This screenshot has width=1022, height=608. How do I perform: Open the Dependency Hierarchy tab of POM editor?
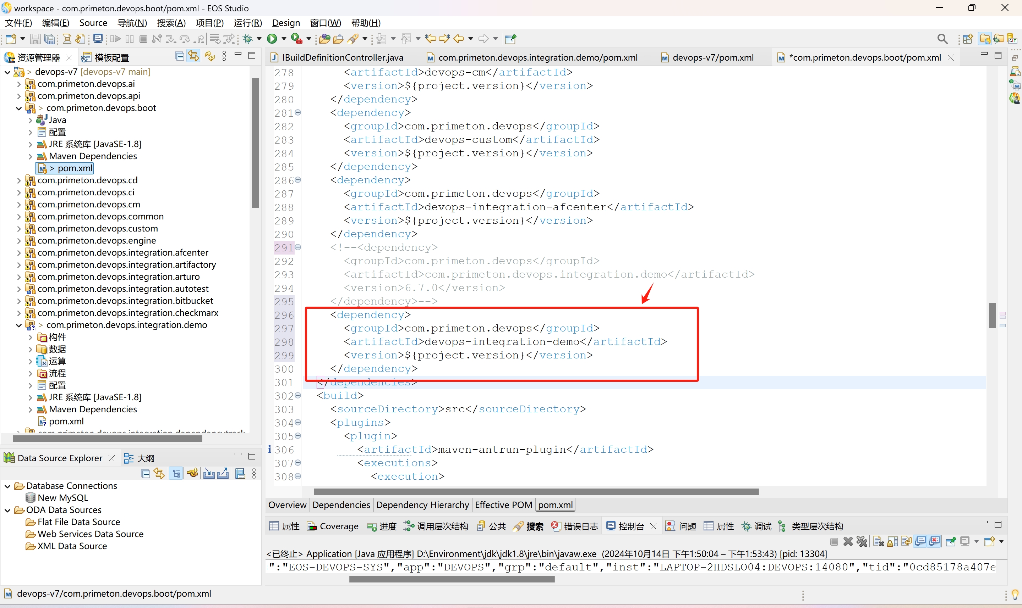tap(422, 505)
